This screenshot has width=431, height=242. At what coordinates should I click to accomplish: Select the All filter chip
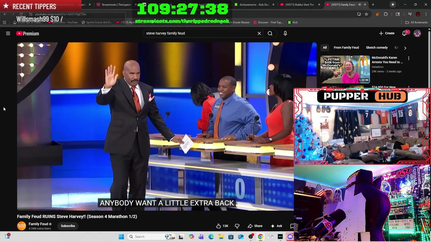pyautogui.click(x=325, y=48)
